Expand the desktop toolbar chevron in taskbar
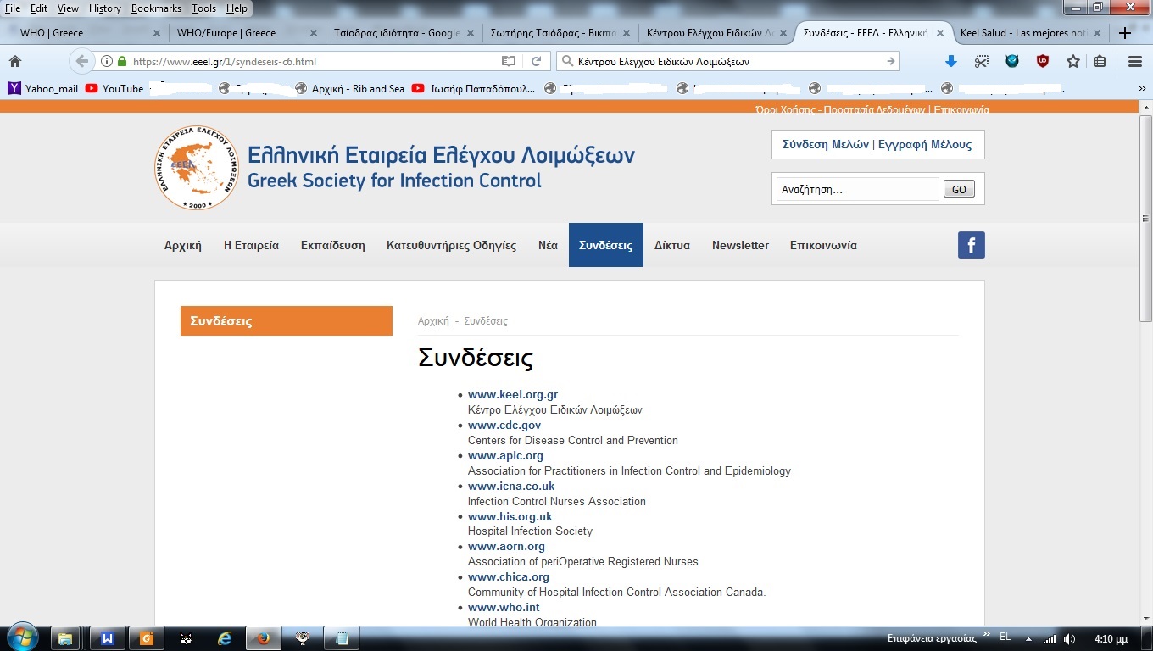Screen dimensions: 1153x651 tap(986, 634)
